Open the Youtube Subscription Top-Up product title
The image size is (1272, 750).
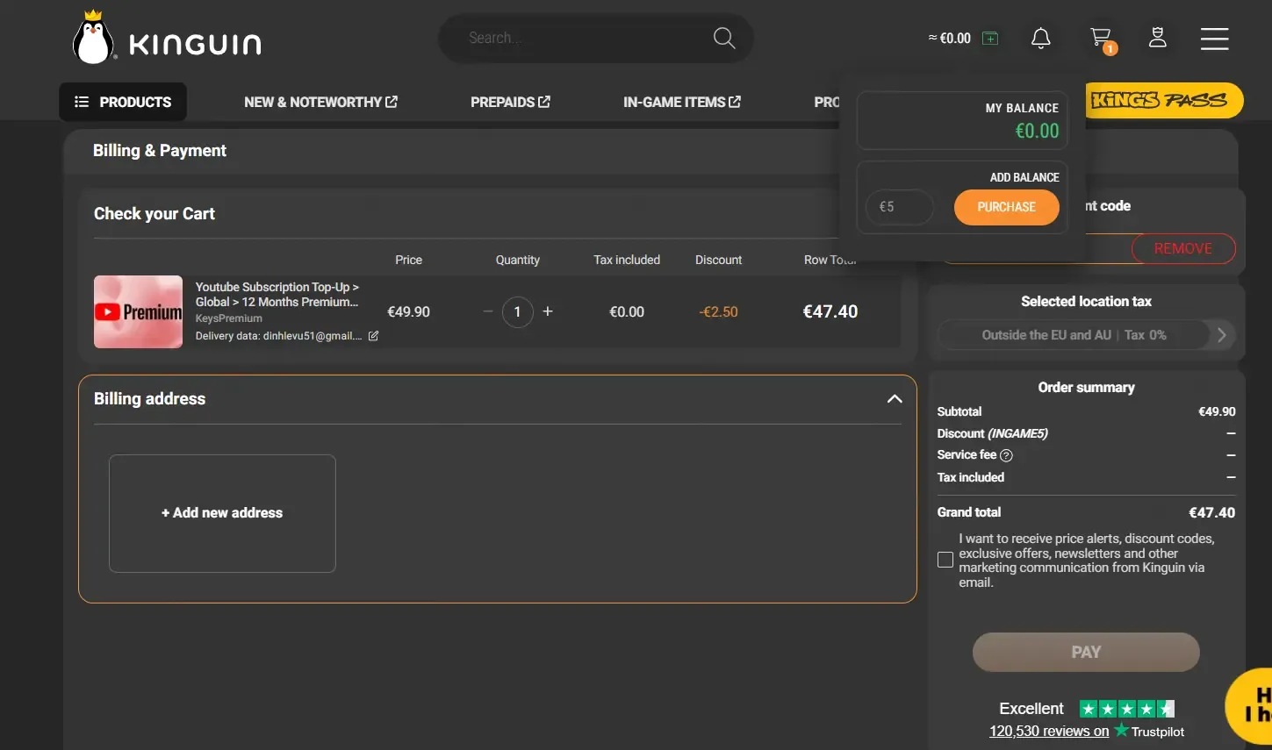277,295
